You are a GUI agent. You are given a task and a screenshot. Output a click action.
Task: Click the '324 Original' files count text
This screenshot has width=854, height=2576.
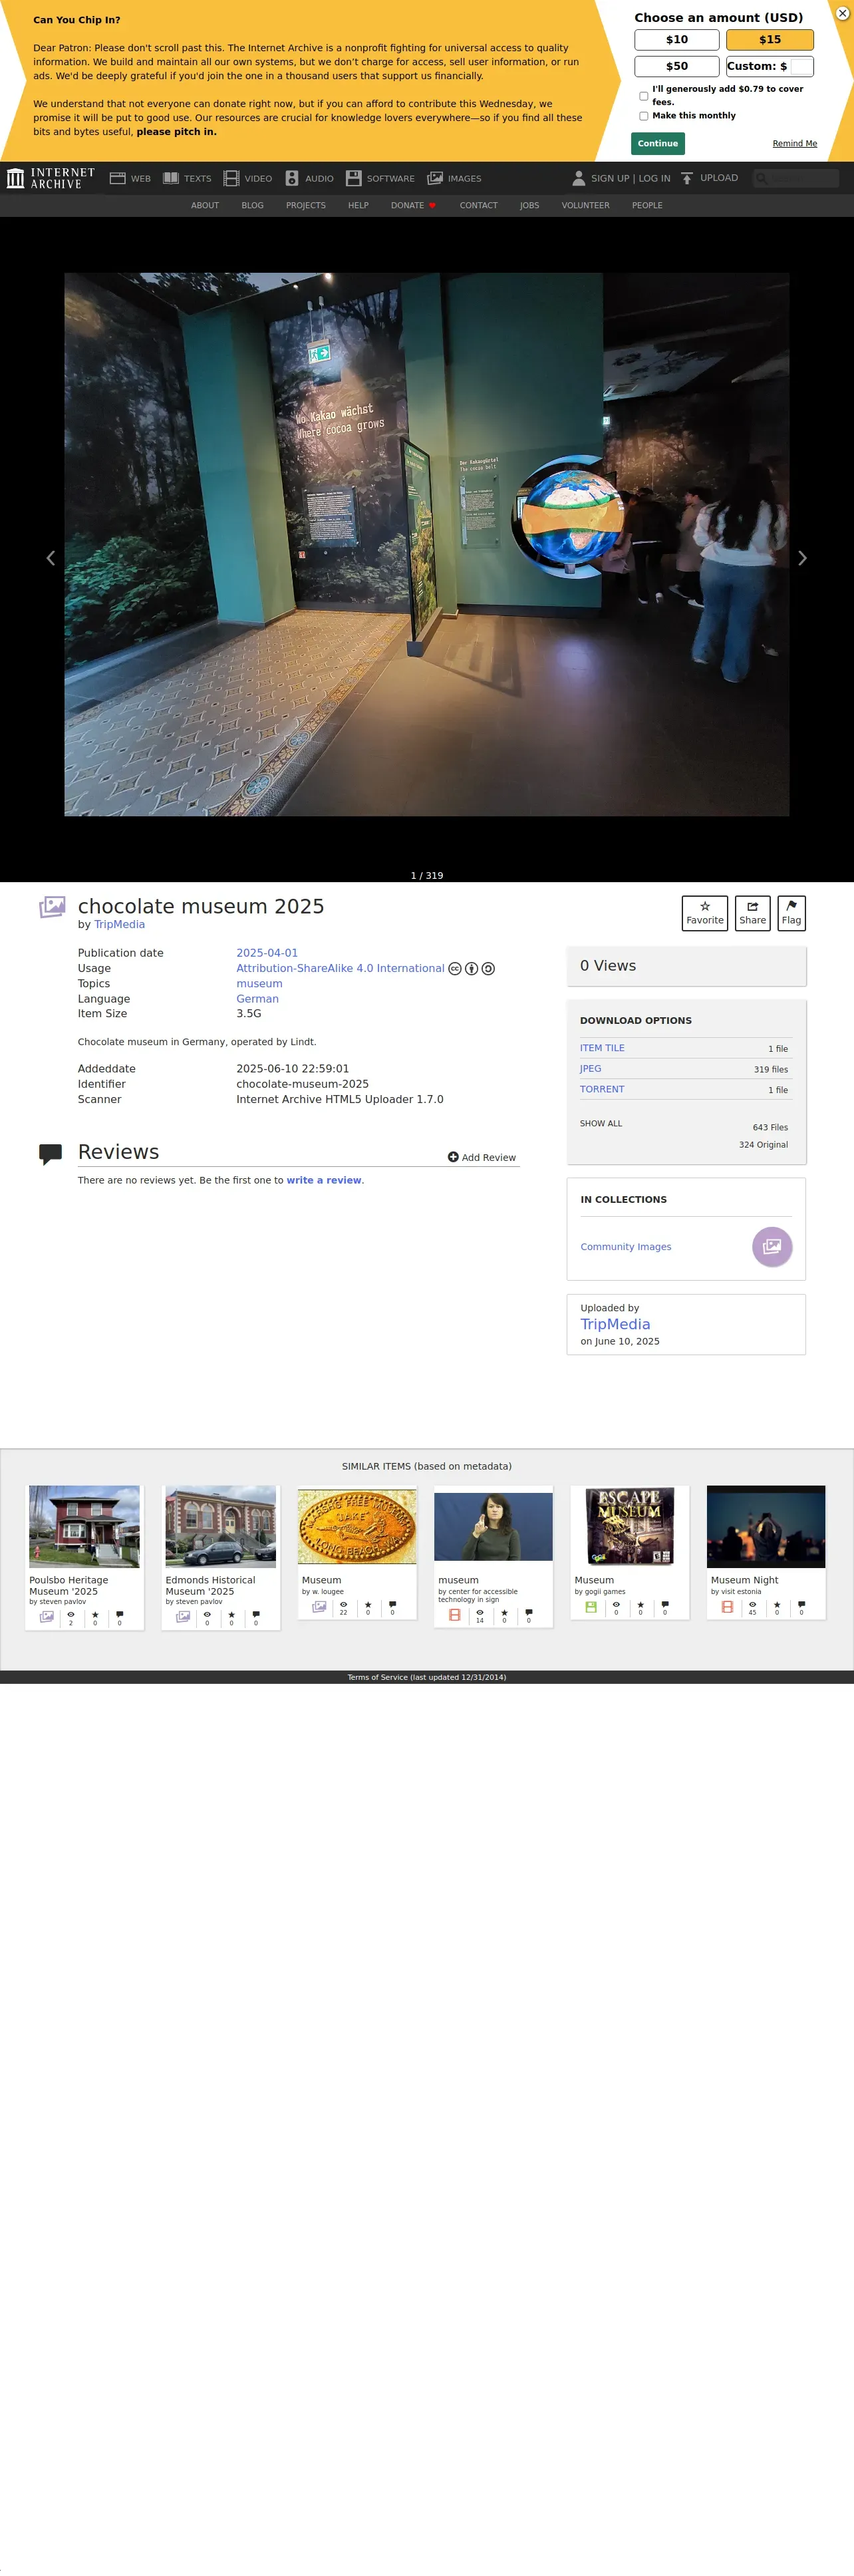point(763,1145)
